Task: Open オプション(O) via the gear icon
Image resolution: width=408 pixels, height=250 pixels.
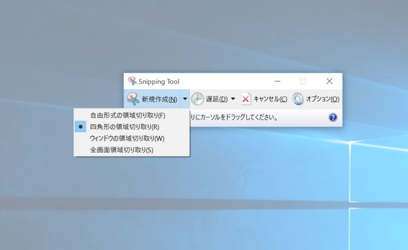Action: tap(297, 99)
